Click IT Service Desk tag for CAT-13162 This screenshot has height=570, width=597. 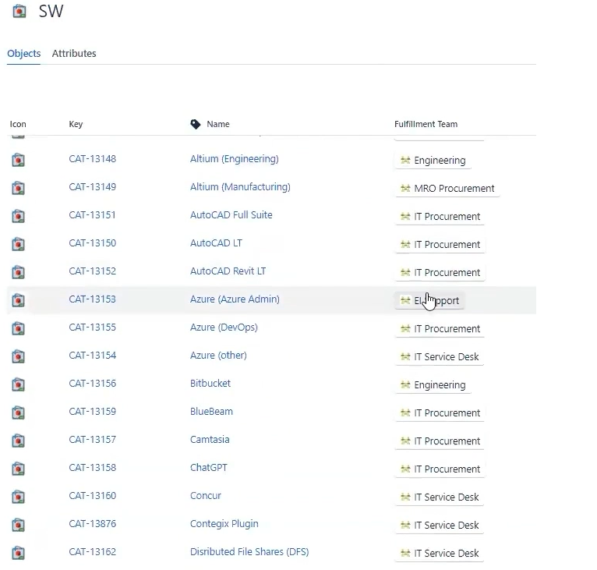point(440,554)
